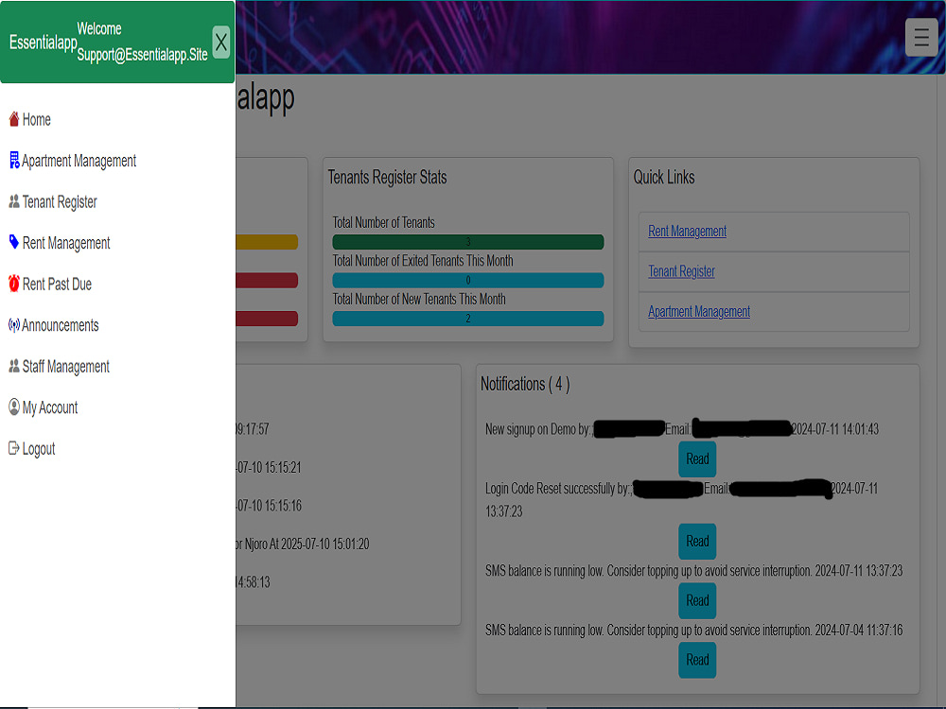Click the New Tenants This Month bar
Viewport: 946px width, 709px height.
(x=468, y=319)
